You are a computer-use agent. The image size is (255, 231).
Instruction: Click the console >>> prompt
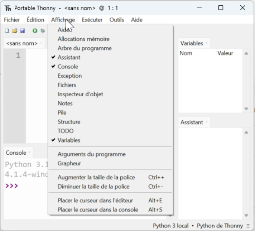tap(12, 186)
